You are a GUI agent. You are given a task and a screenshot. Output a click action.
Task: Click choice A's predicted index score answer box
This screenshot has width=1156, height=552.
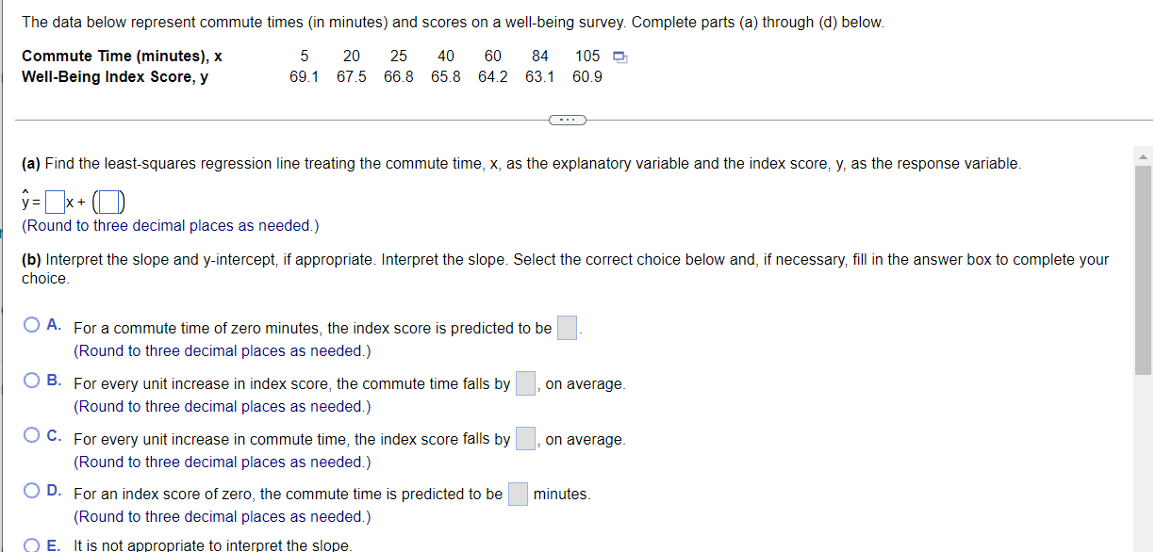(x=566, y=327)
